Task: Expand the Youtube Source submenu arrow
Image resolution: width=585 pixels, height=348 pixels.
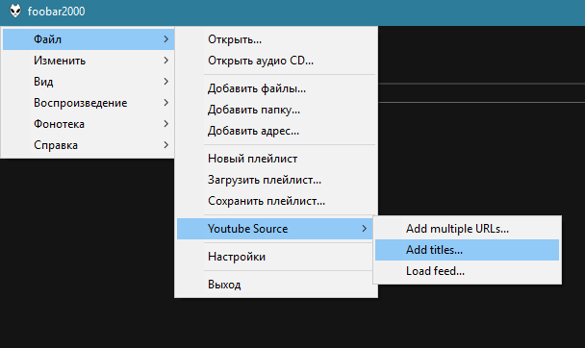Action: (365, 229)
